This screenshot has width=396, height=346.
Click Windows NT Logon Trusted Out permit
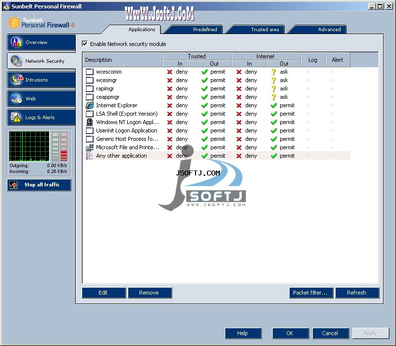[x=218, y=122]
